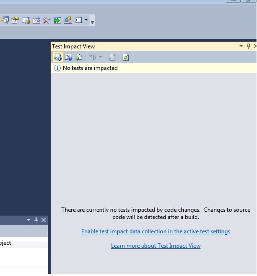Open the Command Window icon

pyautogui.click(x=78, y=20)
